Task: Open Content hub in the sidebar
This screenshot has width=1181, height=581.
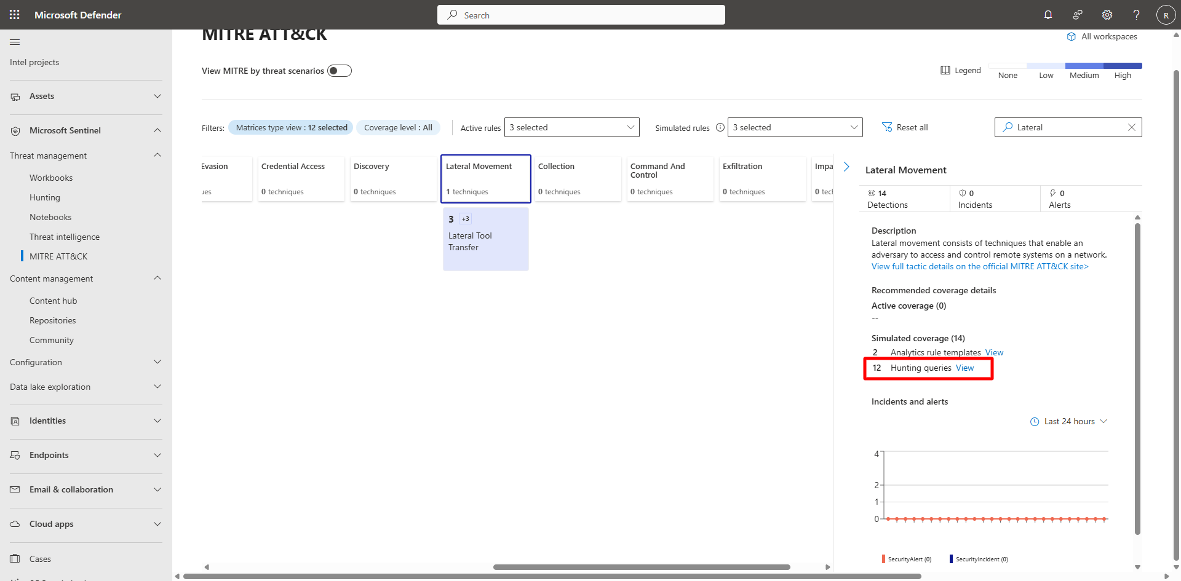Action: tap(54, 301)
